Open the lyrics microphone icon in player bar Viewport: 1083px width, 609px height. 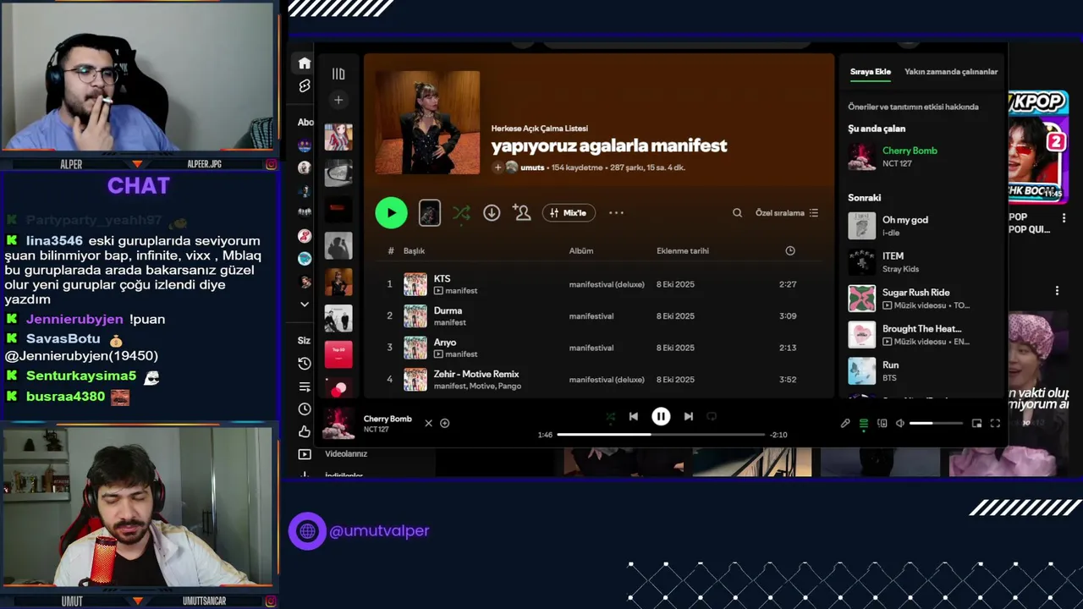(845, 423)
